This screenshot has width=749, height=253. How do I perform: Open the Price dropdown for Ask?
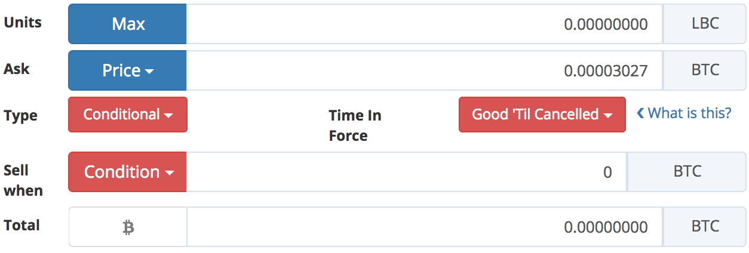pos(128,70)
